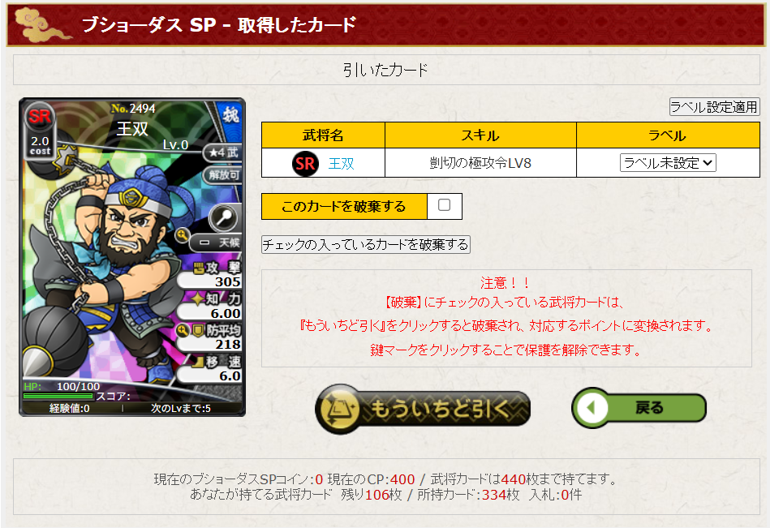Click the green HP bar on the card
The width and height of the screenshot is (770, 528).
coord(58,396)
